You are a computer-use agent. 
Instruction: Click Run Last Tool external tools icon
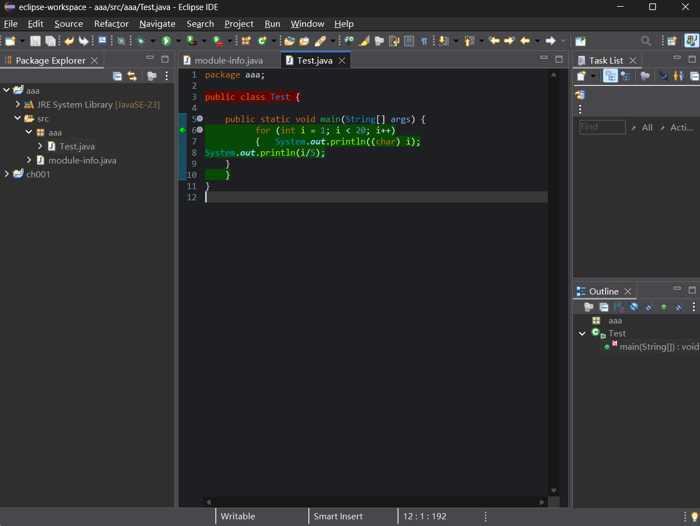(217, 41)
